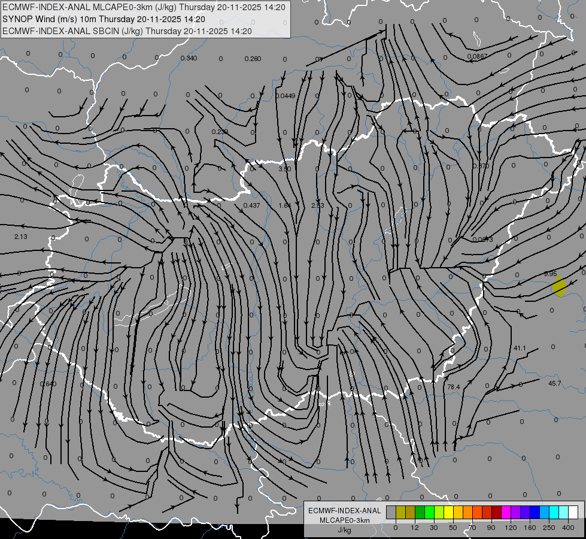586x539 pixels.
Task: Click the map value 2.13
Action: pos(21,237)
